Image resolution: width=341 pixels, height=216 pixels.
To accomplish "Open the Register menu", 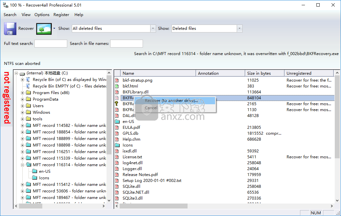I will tap(61, 14).
